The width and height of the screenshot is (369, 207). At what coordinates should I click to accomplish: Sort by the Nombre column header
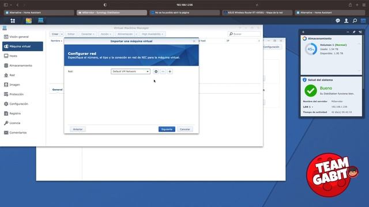point(57,41)
